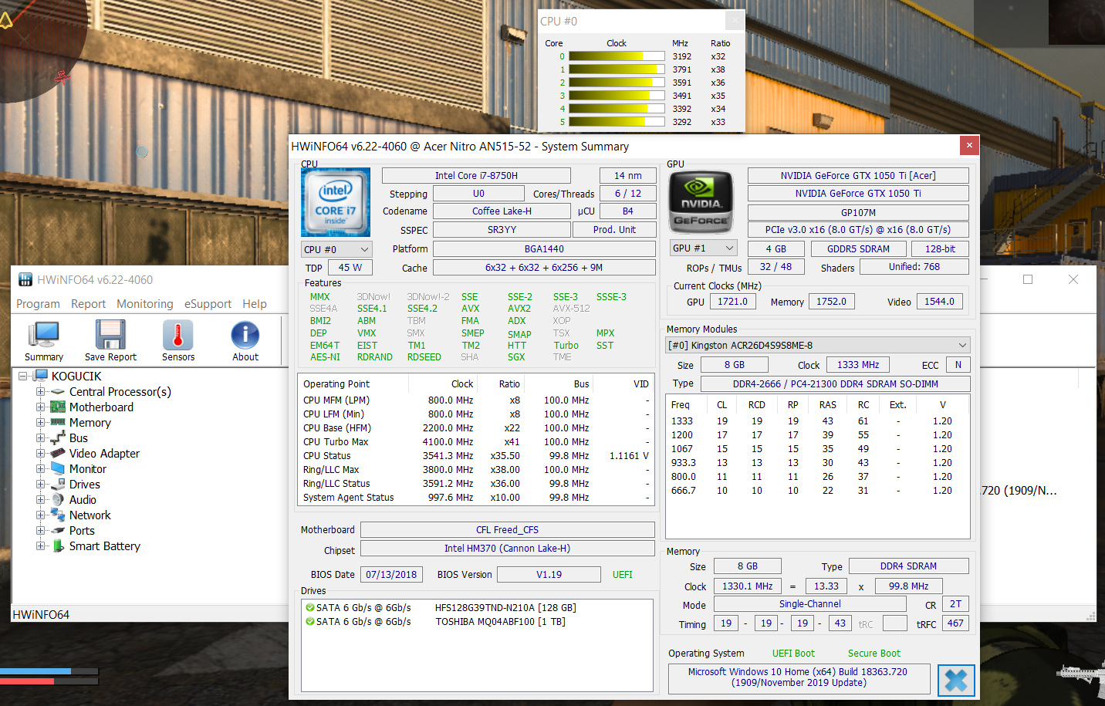
Task: Click the green status icon for HFS128G39TND drive
Action: click(310, 607)
